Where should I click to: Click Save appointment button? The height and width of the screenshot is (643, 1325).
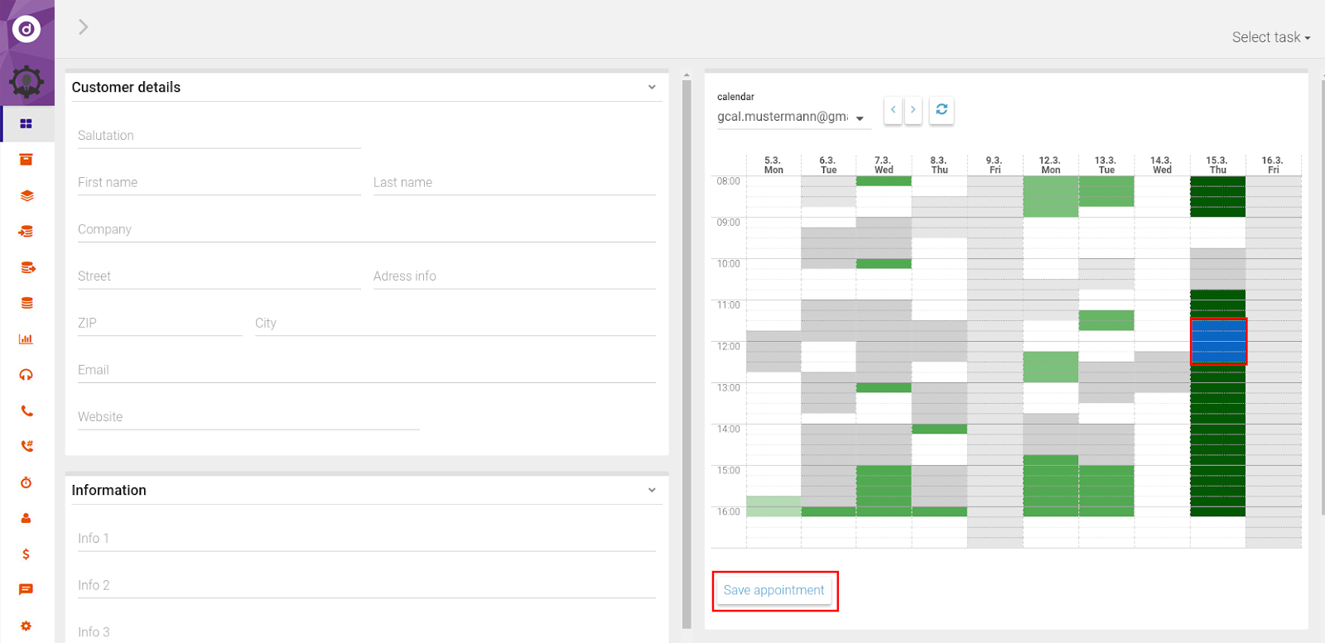click(773, 590)
